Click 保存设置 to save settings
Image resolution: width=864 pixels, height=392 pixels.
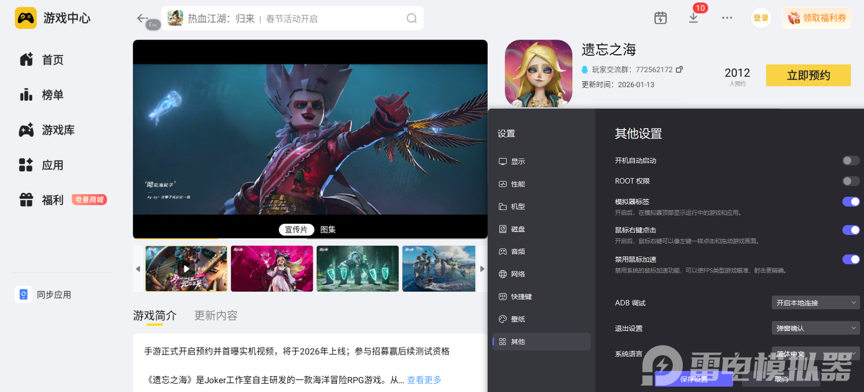click(x=694, y=379)
